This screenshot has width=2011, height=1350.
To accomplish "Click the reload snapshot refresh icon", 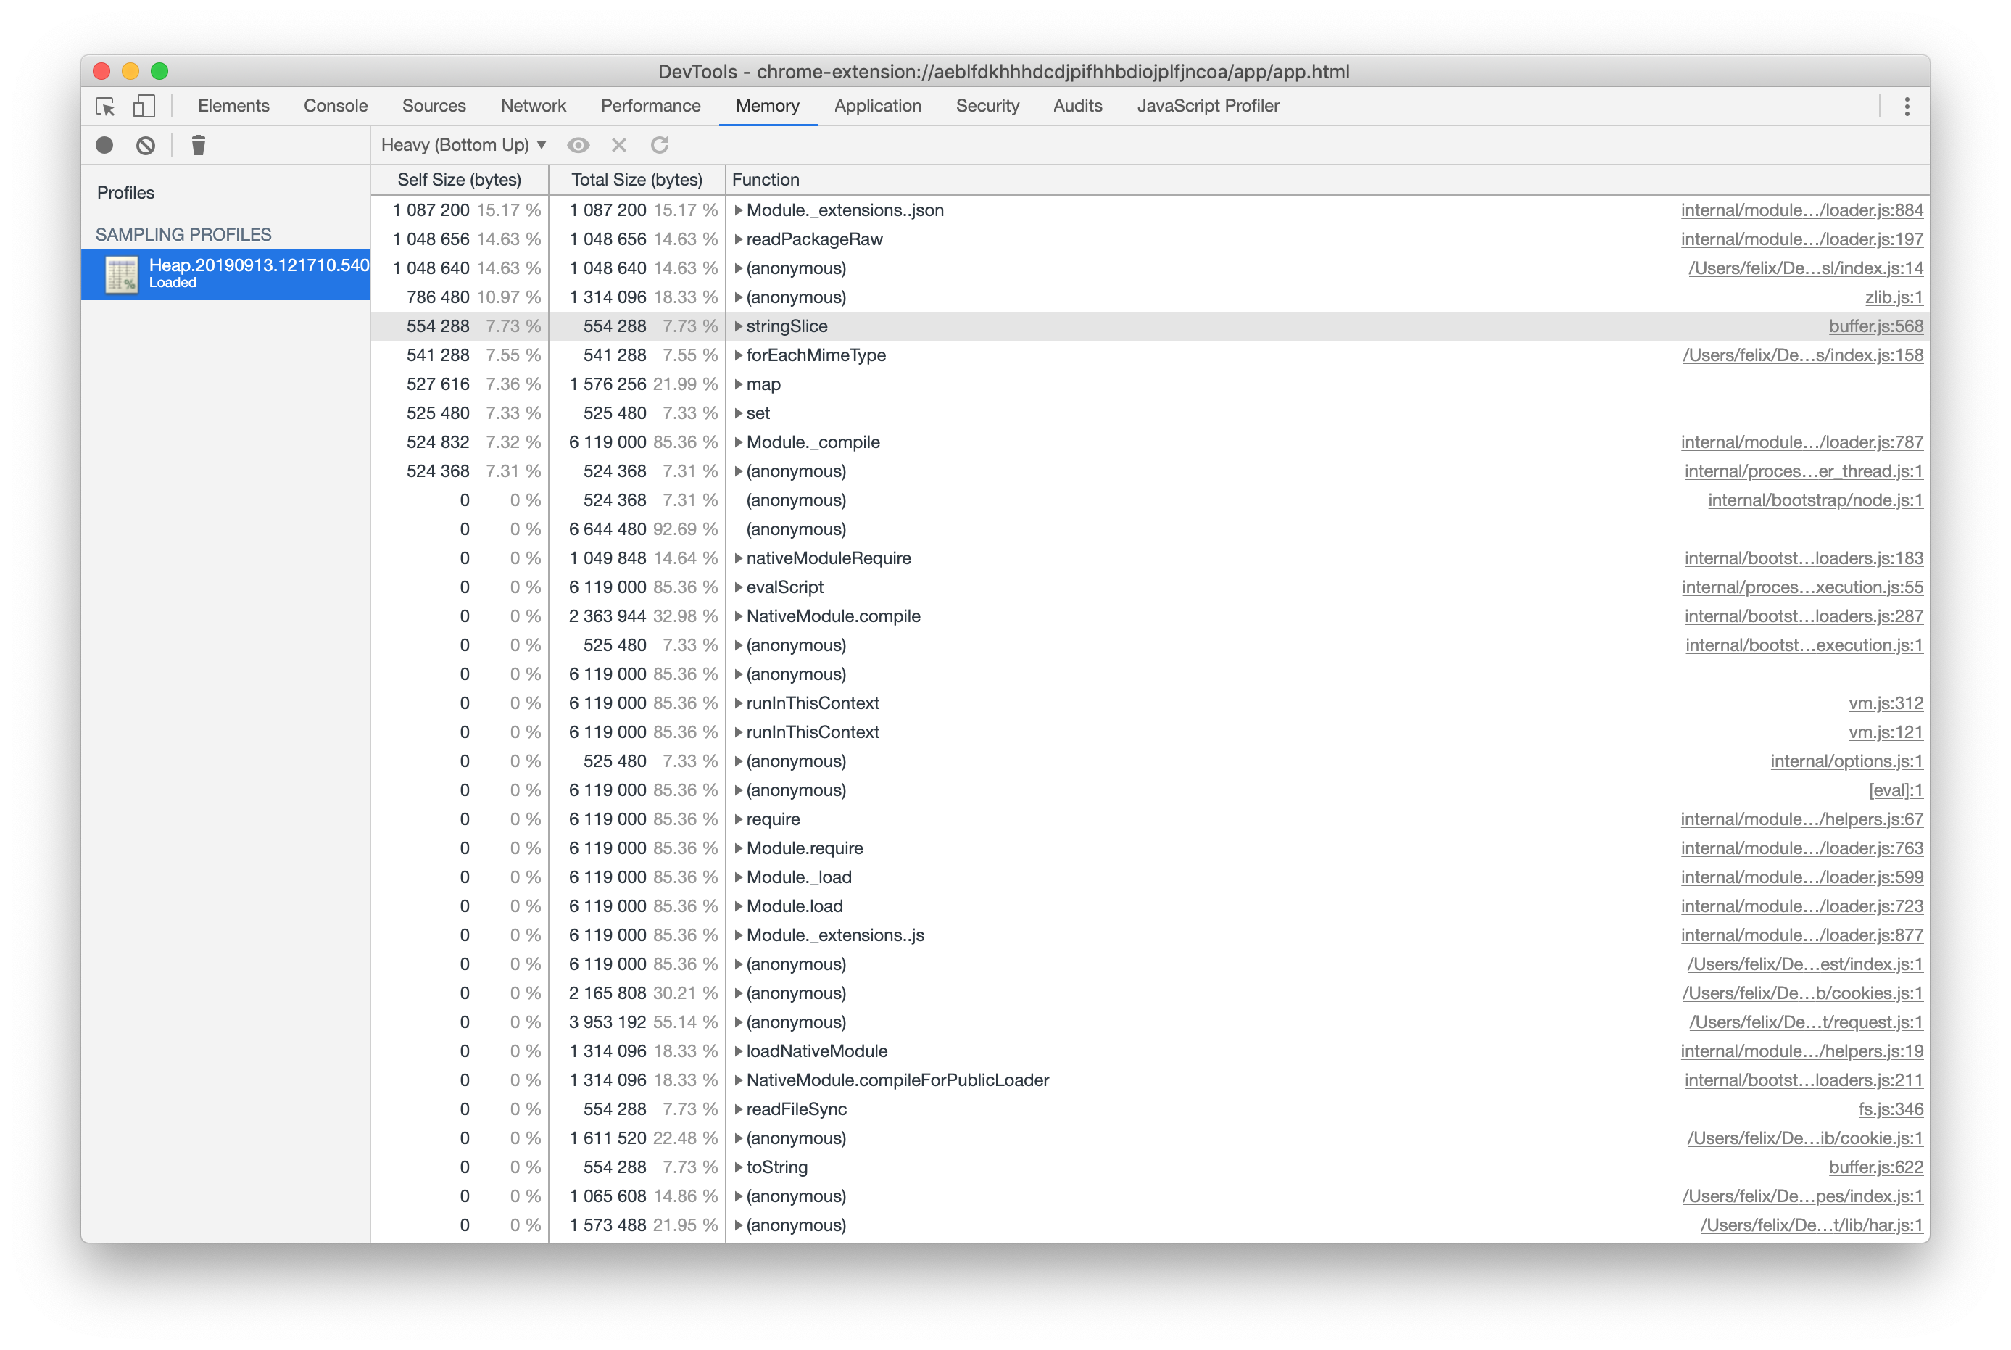I will tap(658, 145).
